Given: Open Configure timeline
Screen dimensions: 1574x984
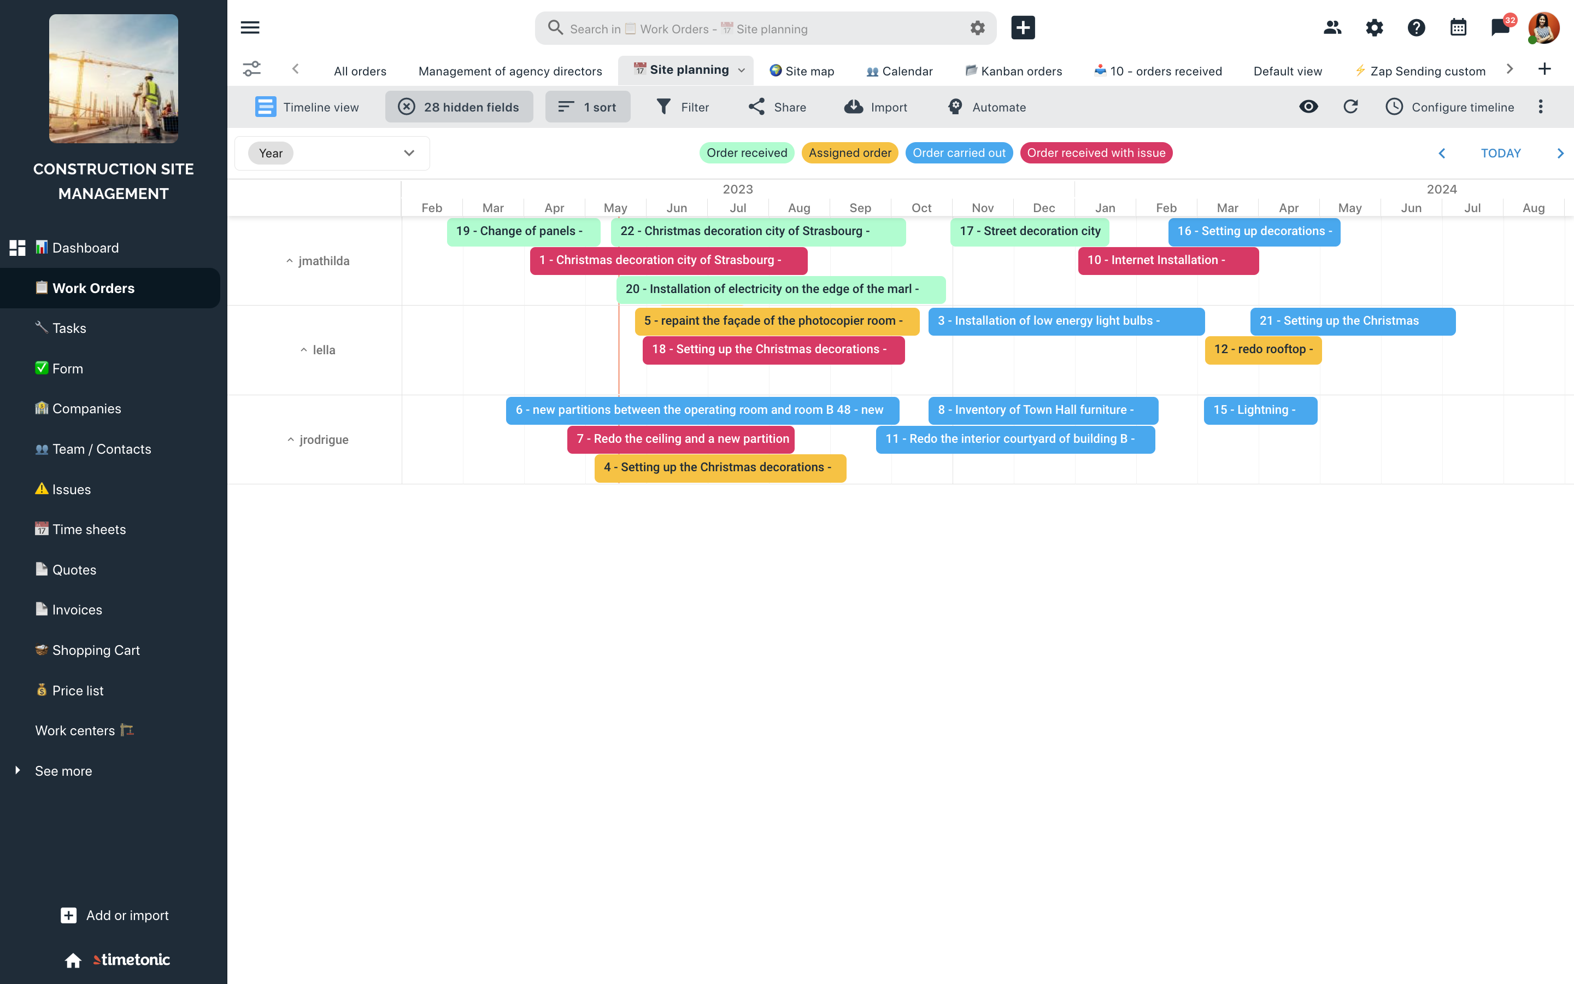Looking at the screenshot, I should (x=1449, y=107).
